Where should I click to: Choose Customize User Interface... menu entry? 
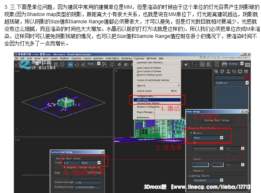coord(157,62)
